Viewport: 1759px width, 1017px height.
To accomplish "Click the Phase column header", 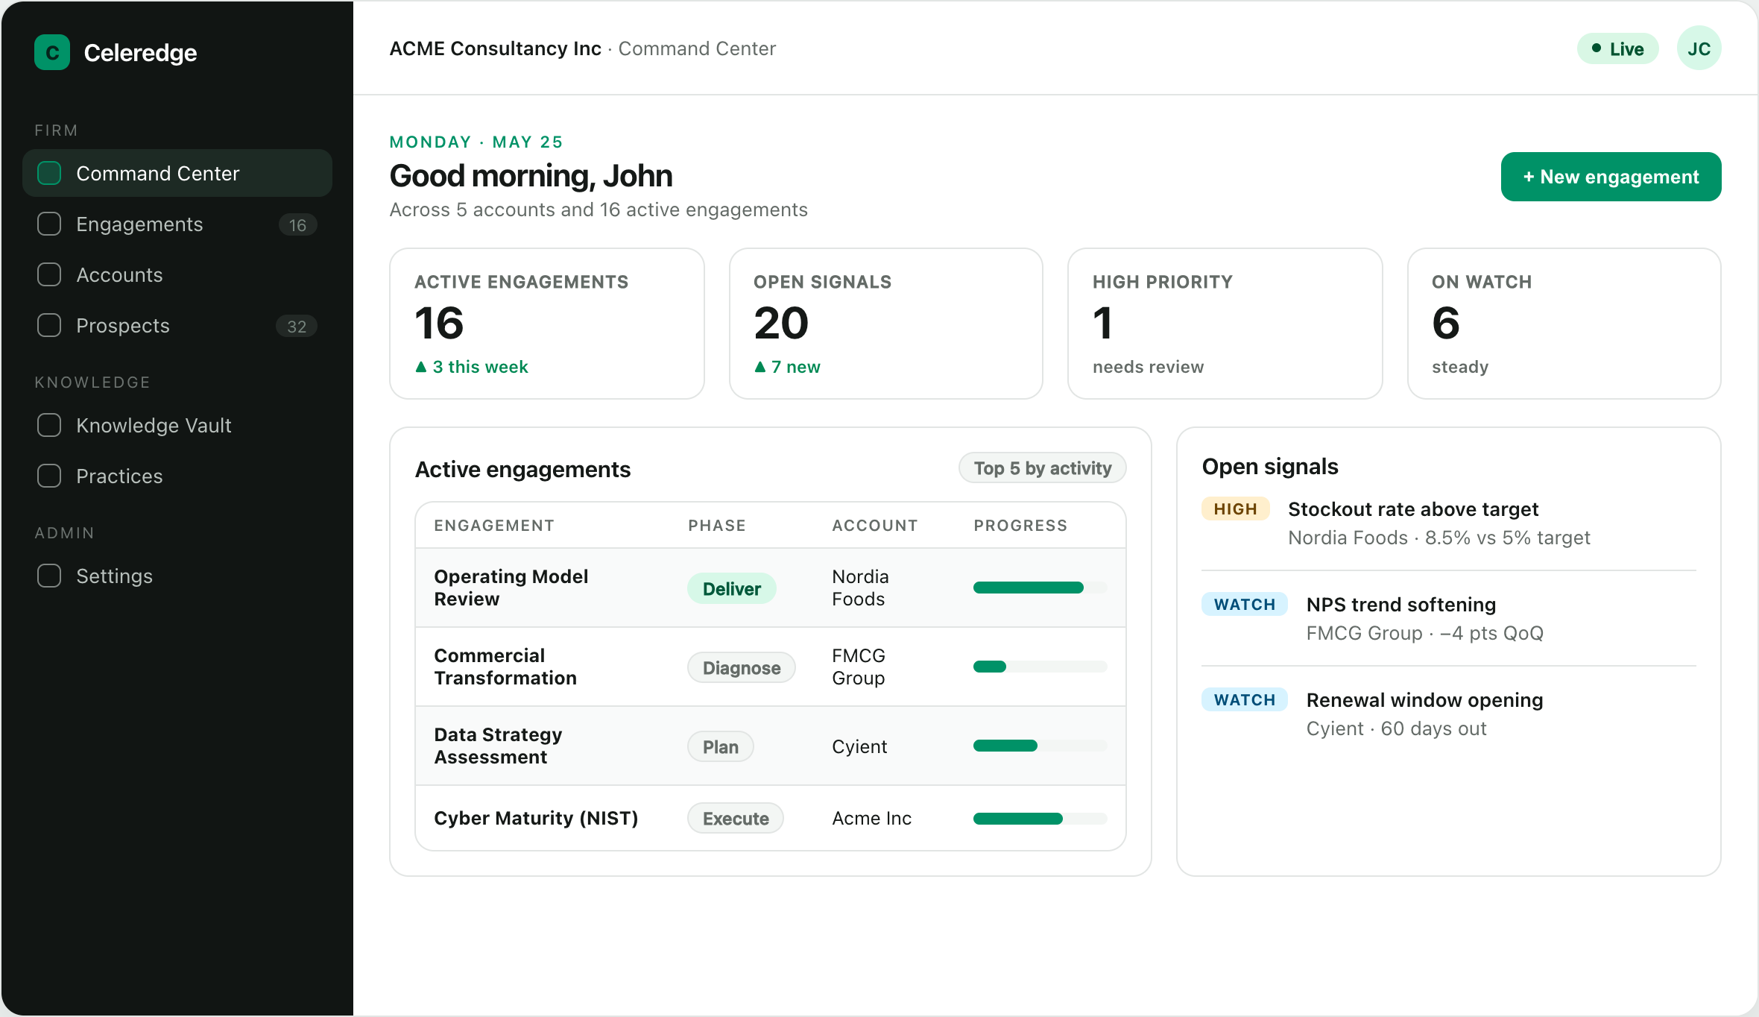I will click(x=716, y=526).
